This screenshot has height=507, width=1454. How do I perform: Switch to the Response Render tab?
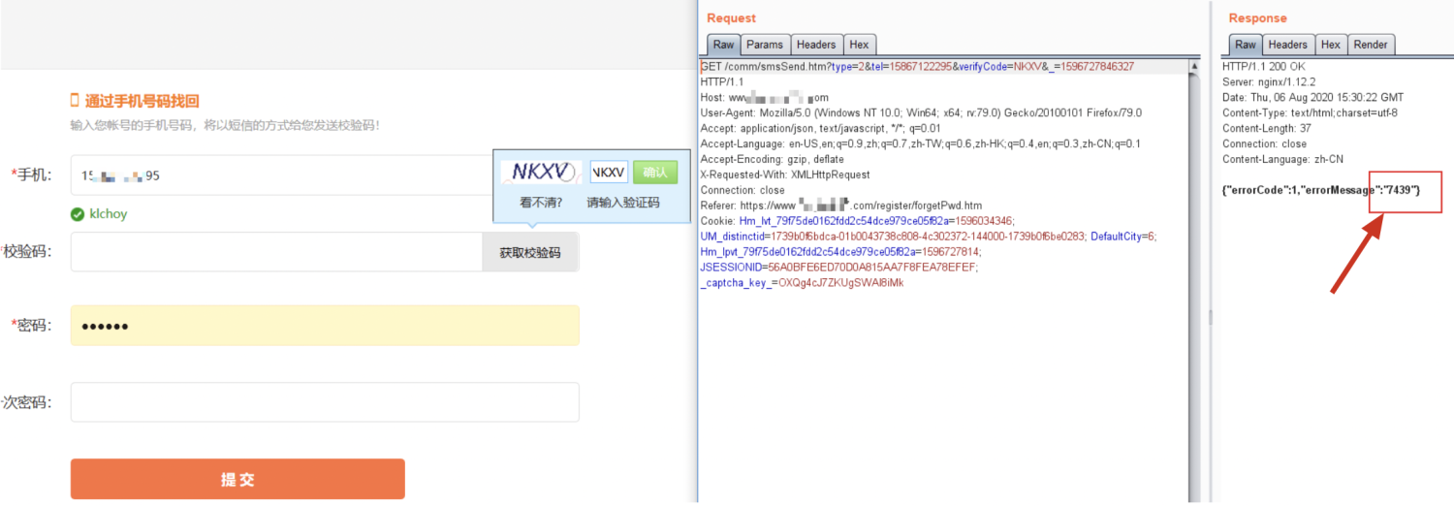point(1371,45)
